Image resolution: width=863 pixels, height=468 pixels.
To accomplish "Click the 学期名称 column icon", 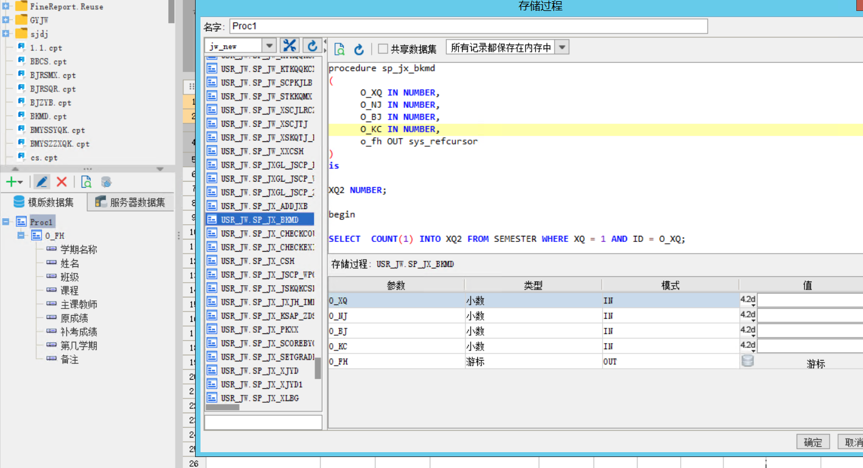I will point(51,249).
